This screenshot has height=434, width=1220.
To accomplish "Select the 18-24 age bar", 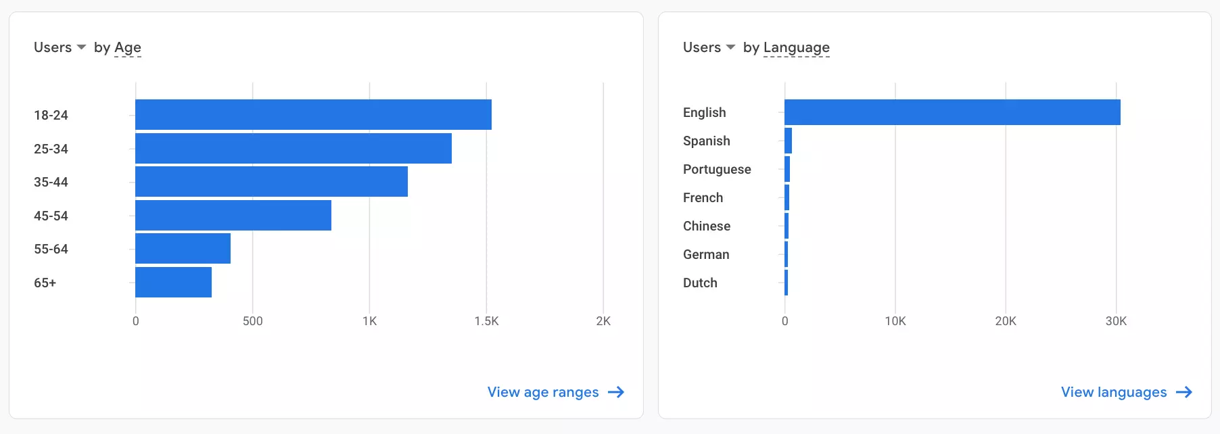I will [x=313, y=114].
